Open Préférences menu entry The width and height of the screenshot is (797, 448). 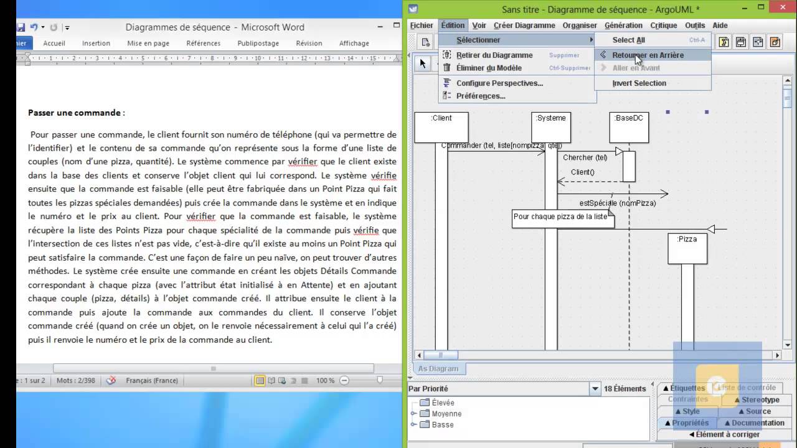(517, 96)
